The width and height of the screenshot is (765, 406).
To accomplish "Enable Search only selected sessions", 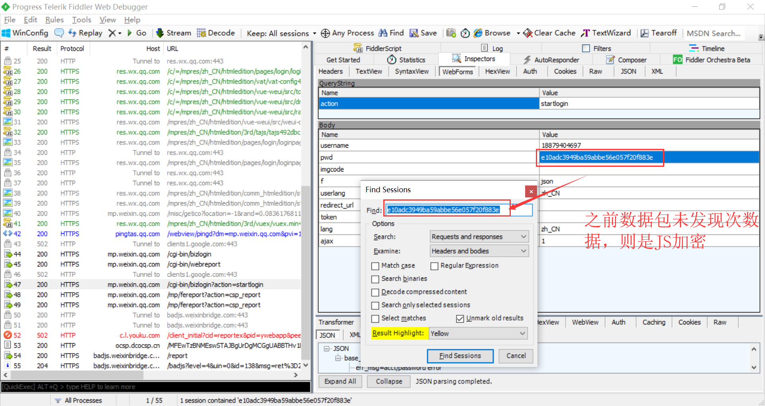I will [375, 305].
